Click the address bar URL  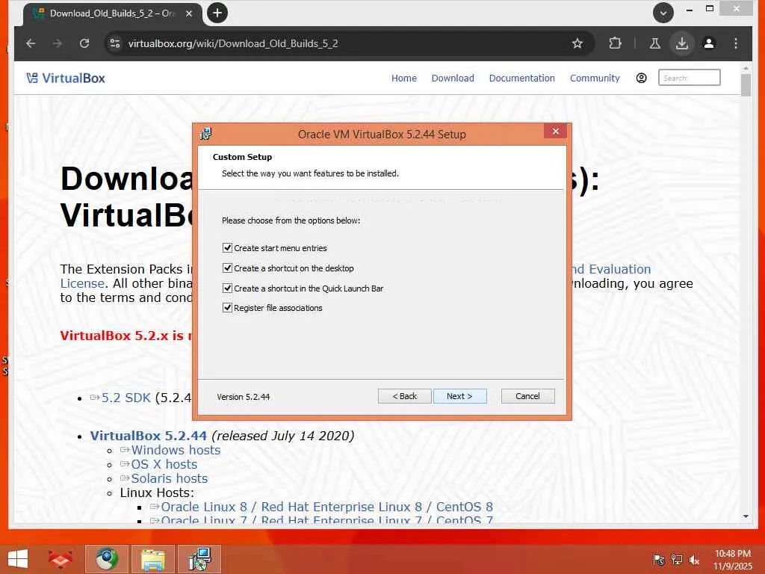(233, 43)
